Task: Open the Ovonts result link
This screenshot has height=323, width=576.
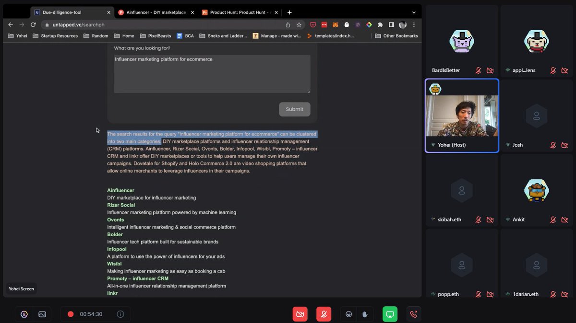Action: pos(116,220)
